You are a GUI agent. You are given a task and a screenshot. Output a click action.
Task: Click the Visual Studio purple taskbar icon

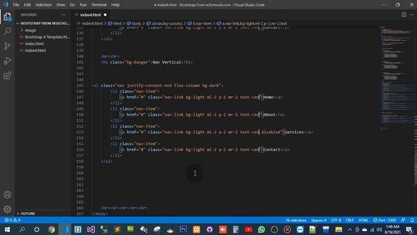91,229
